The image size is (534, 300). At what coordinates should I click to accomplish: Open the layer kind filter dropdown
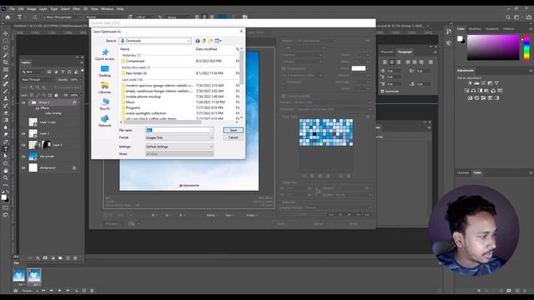tap(33, 72)
